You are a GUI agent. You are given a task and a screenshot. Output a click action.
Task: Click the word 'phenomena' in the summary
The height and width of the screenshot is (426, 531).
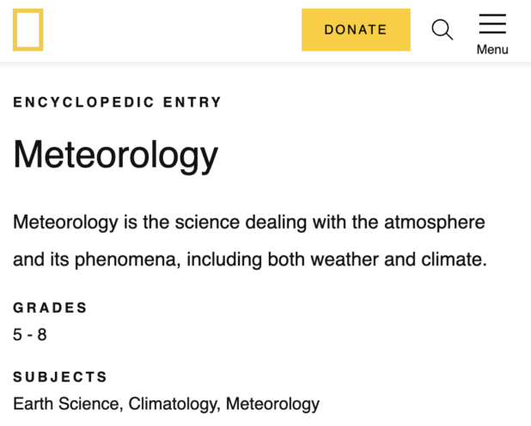(125, 260)
